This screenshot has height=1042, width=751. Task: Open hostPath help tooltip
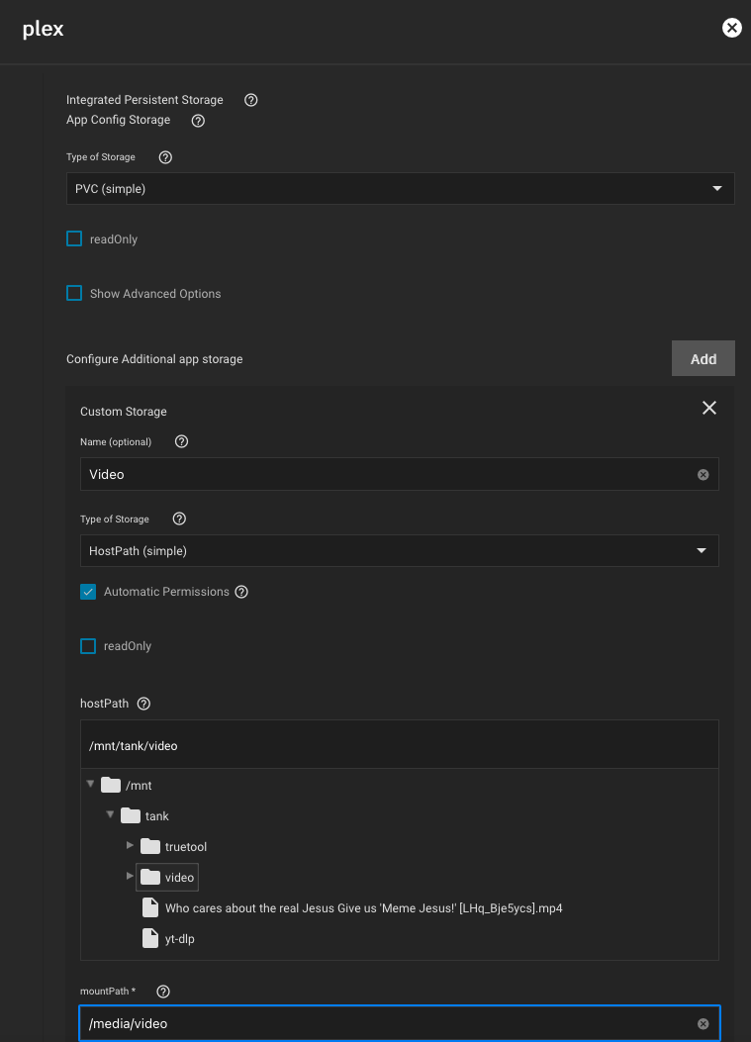[x=143, y=704]
